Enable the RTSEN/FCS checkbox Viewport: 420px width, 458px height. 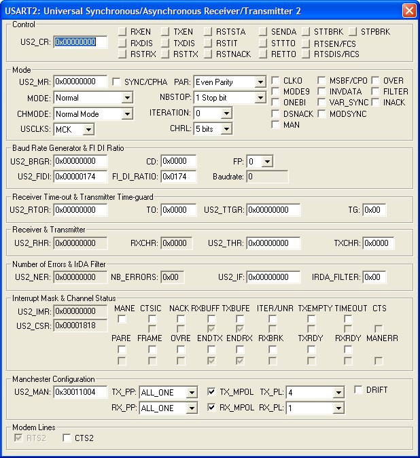(x=306, y=43)
